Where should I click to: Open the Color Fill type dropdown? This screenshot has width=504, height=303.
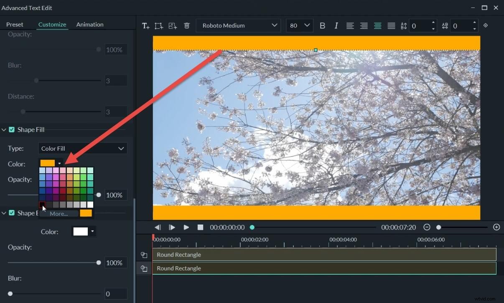pos(82,148)
